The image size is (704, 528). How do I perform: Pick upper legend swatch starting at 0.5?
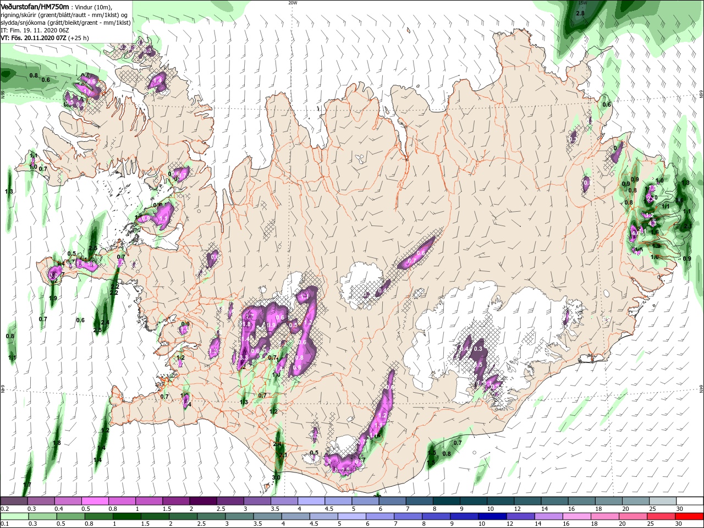coord(95,501)
